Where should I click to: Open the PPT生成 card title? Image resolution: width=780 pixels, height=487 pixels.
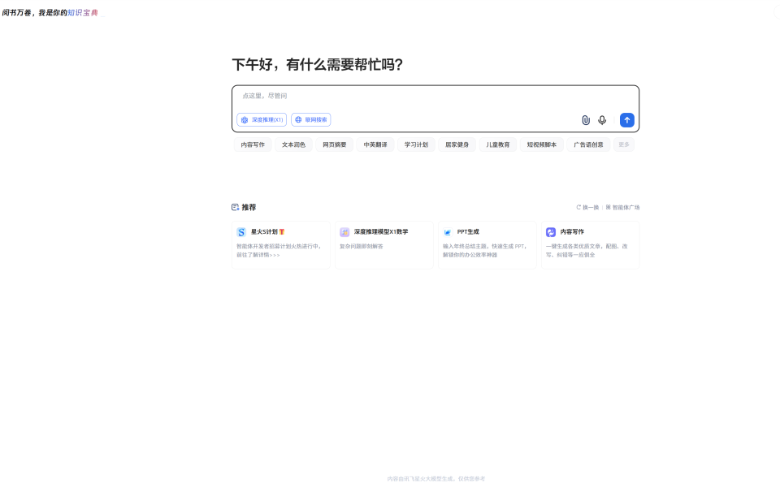(468, 232)
